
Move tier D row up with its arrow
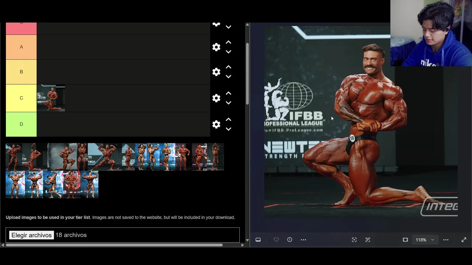(x=228, y=120)
